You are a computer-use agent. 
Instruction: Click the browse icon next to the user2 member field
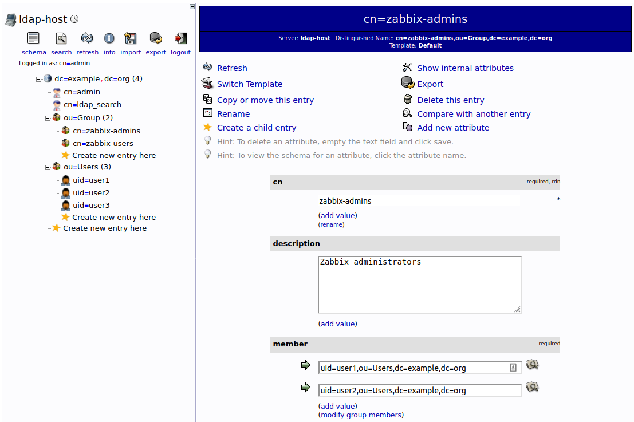pyautogui.click(x=532, y=387)
